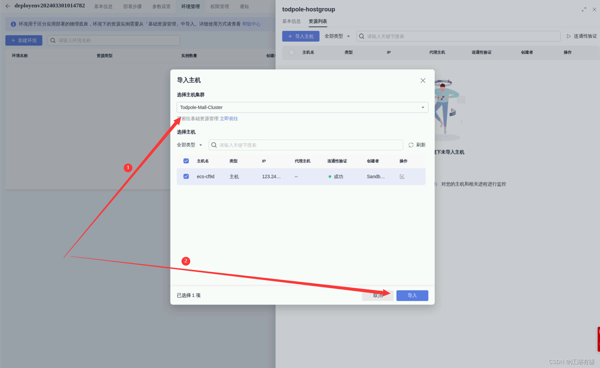This screenshot has height=368, width=600.
Task: Toggle the select-all checkbox in the host table
Action: tap(186, 161)
